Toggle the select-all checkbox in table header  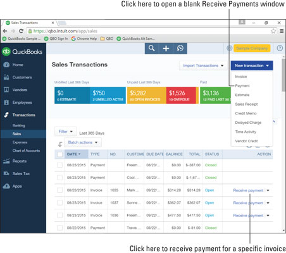click(x=60, y=154)
